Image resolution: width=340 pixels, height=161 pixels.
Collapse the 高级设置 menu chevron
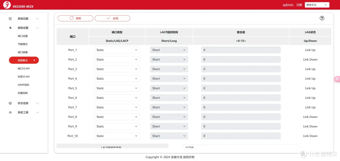37,28
